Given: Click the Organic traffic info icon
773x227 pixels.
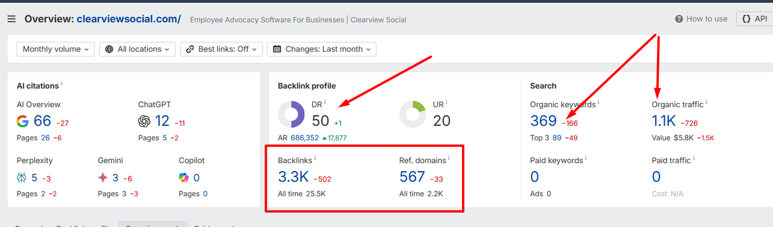Looking at the screenshot, I should 707,102.
